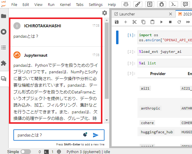
Task: Toggle Simple interface mode switch
Action: [x=26, y=152]
